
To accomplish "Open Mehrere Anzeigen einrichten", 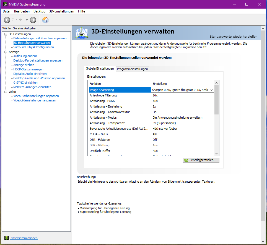I will pos(32,87).
